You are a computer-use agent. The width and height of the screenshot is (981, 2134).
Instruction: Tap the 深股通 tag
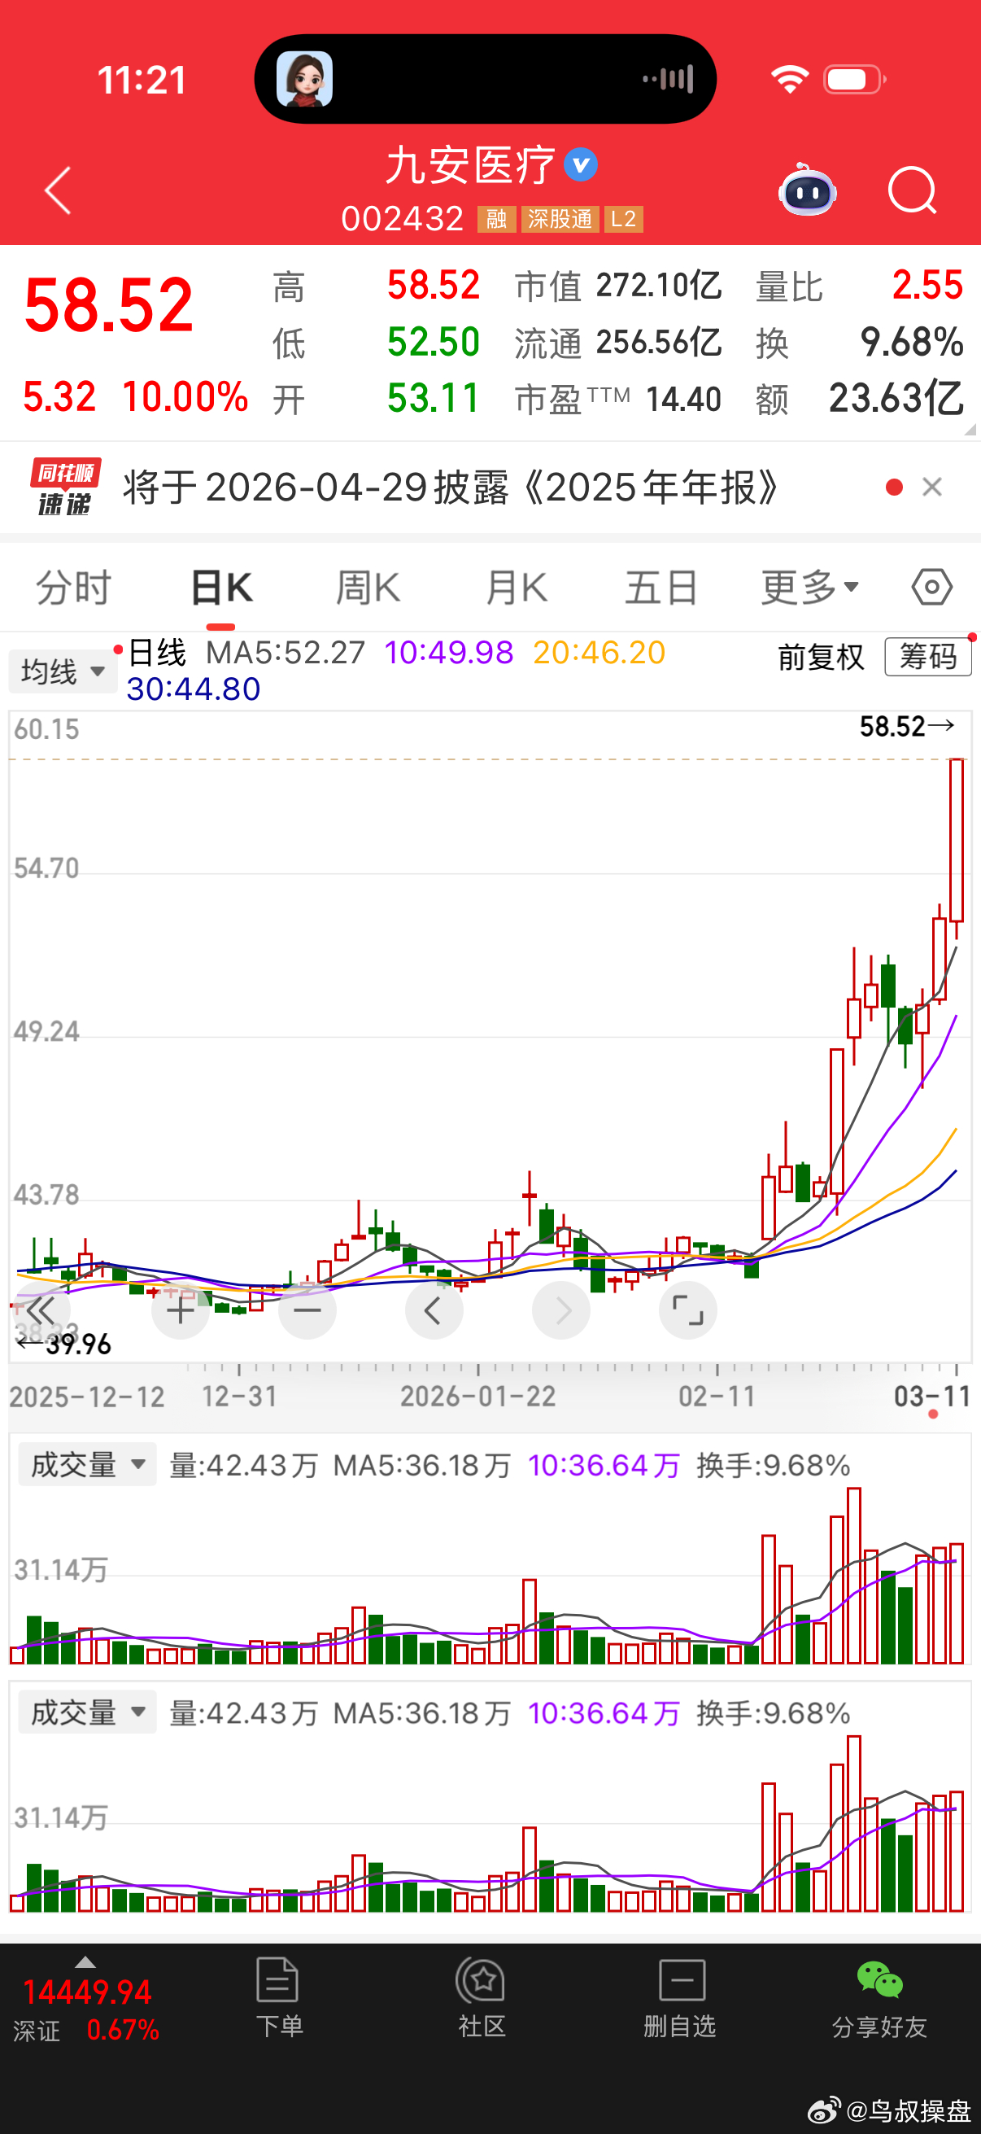(560, 220)
